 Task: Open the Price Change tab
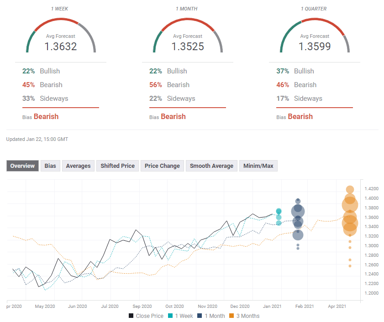[x=162, y=166]
